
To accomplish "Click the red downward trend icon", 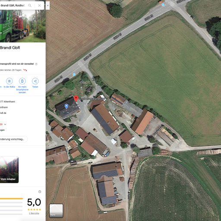I will click(x=25, y=70).
